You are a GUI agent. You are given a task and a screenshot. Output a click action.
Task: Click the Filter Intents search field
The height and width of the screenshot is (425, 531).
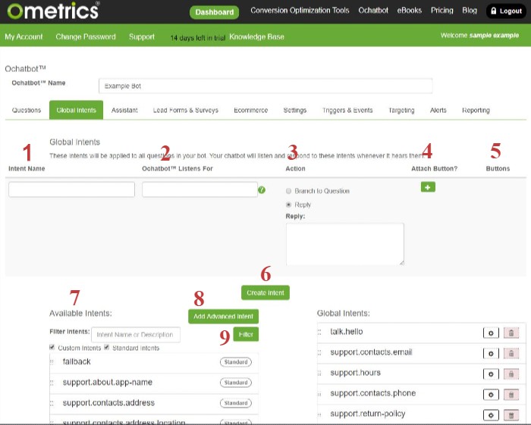point(136,335)
